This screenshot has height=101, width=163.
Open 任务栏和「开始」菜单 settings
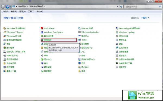pos(14,52)
